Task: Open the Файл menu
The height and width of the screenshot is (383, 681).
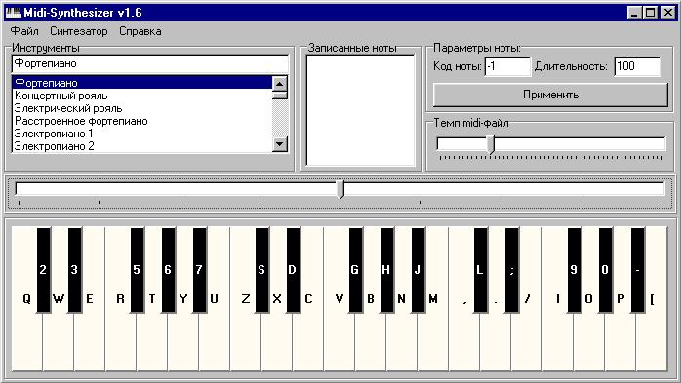Action: pyautogui.click(x=24, y=31)
